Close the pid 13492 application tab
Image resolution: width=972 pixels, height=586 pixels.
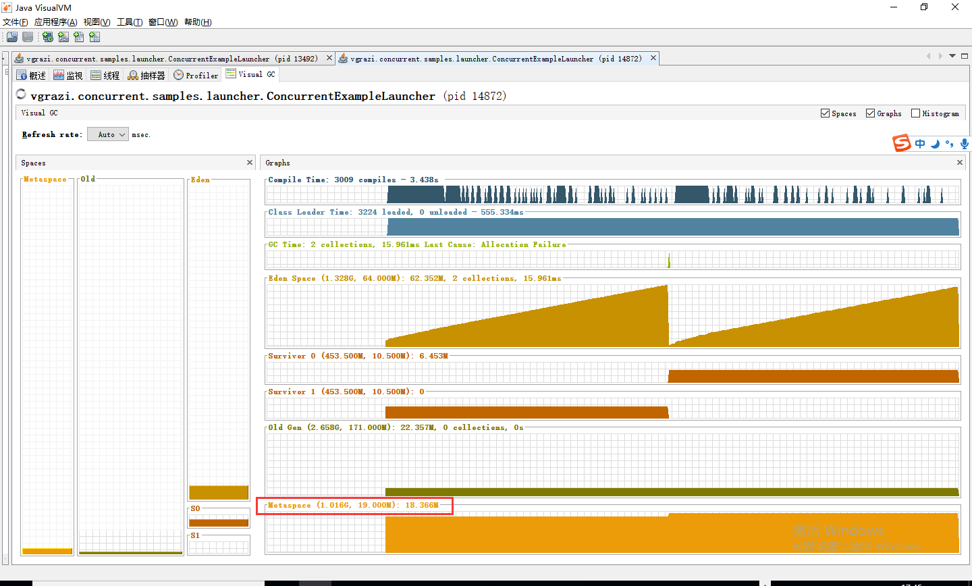click(329, 58)
